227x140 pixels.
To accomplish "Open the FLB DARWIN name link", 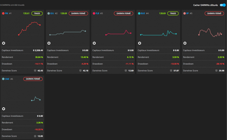I will click(x=97, y=13).
